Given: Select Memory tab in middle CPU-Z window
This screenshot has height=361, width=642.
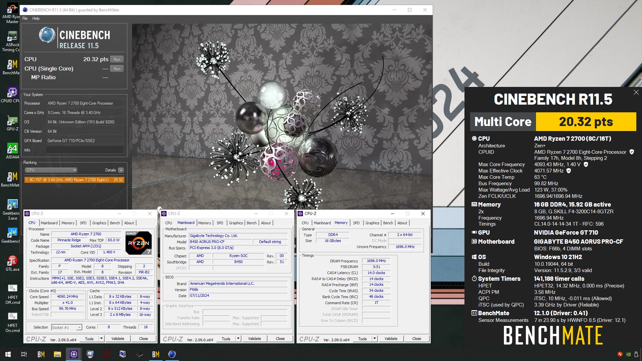Looking at the screenshot, I should click(x=205, y=223).
